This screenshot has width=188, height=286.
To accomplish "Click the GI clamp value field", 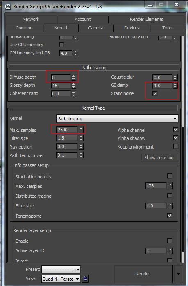I will 163,86.
